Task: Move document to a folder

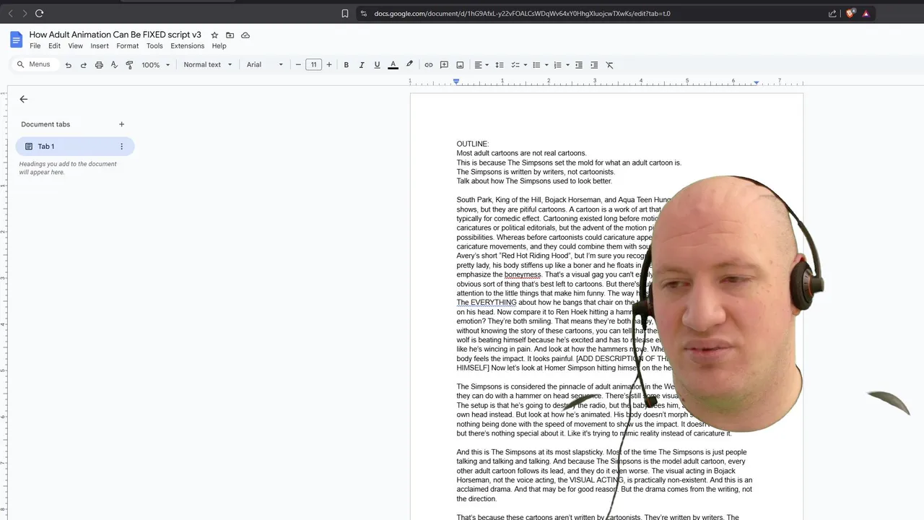Action: [x=230, y=35]
